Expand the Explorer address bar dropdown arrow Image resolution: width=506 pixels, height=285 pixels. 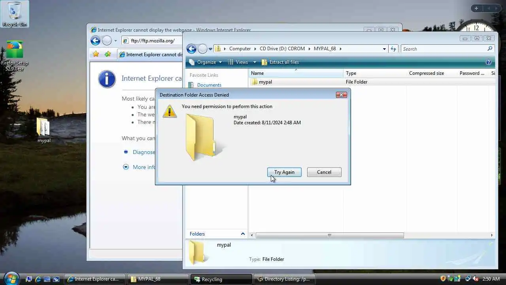click(x=384, y=49)
